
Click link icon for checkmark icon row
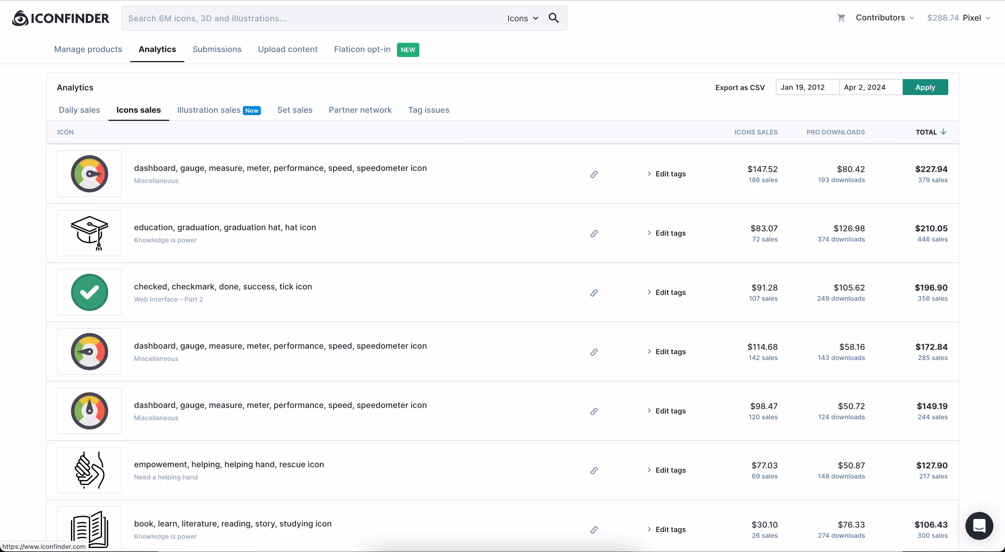[594, 293]
